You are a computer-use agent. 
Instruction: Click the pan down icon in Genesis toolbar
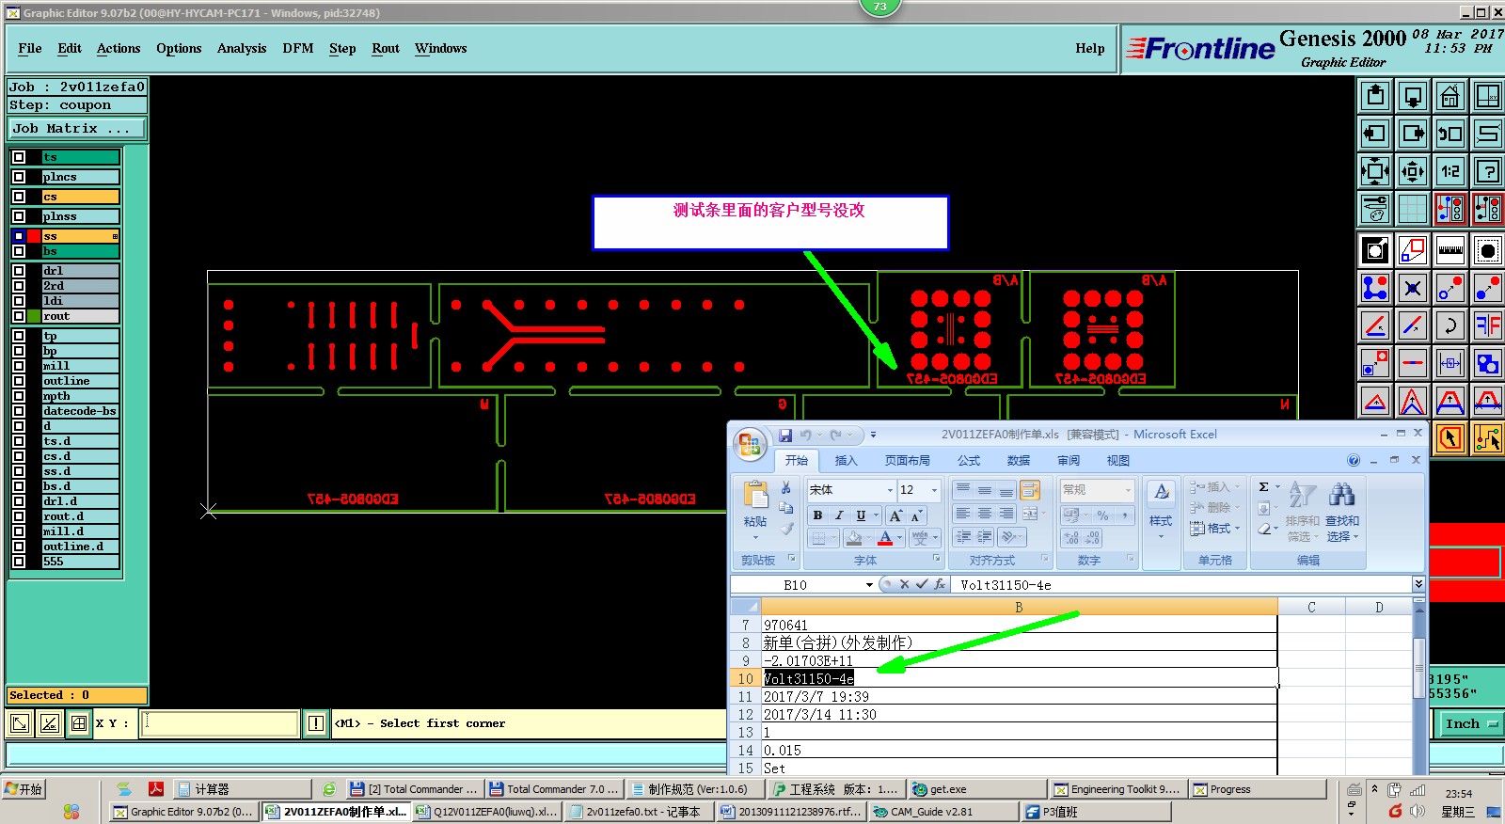(1413, 96)
